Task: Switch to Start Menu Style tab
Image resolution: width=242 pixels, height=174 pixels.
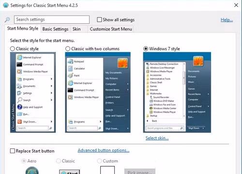Action: pyautogui.click(x=23, y=29)
